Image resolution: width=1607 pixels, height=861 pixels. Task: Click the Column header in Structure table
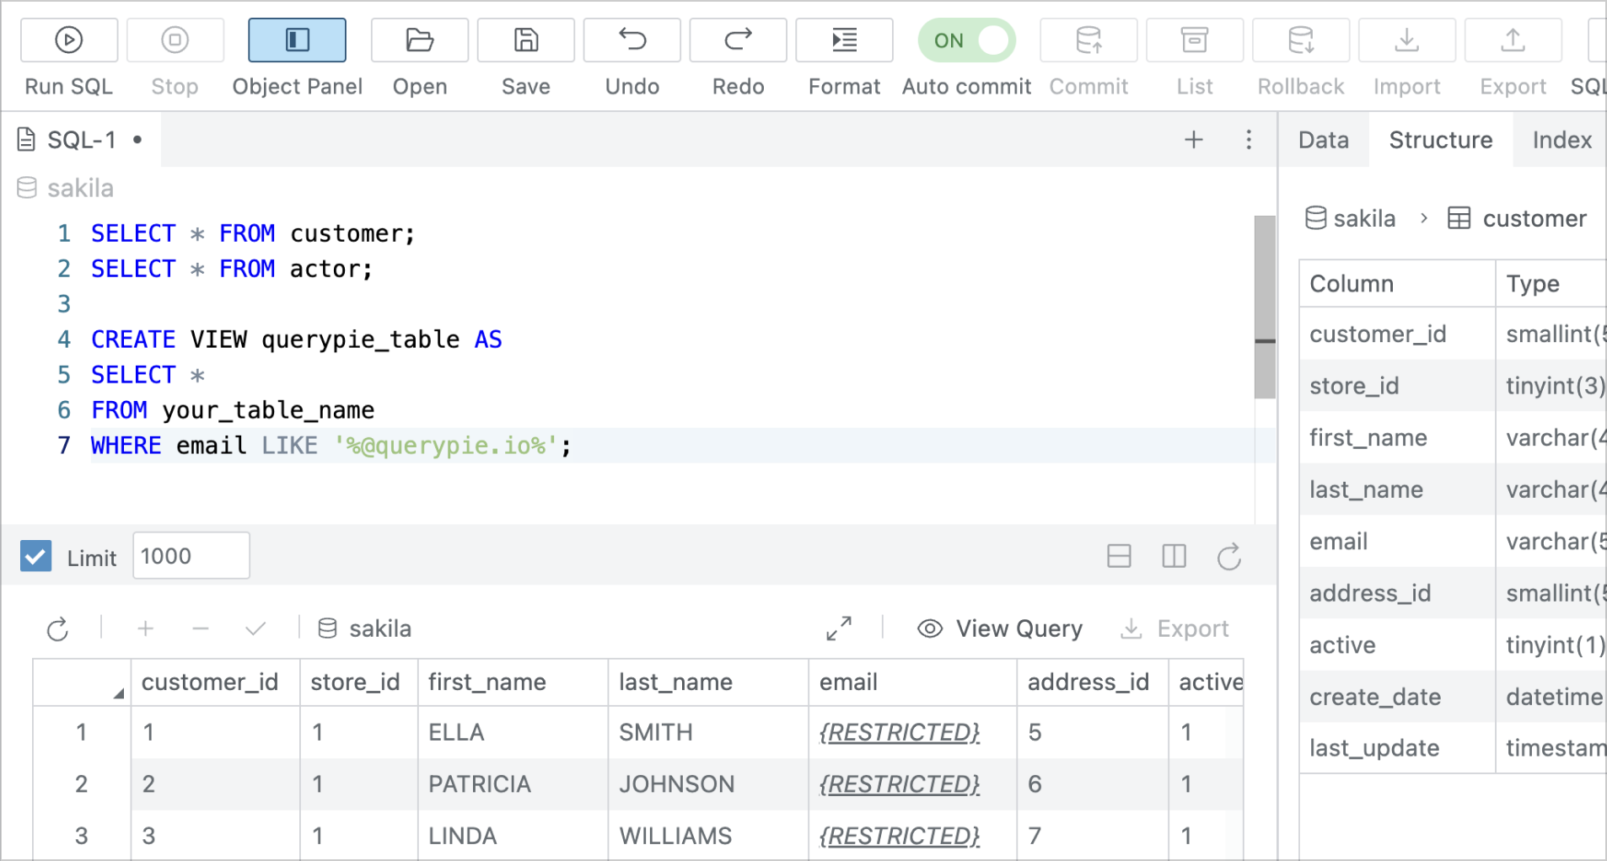[1397, 284]
